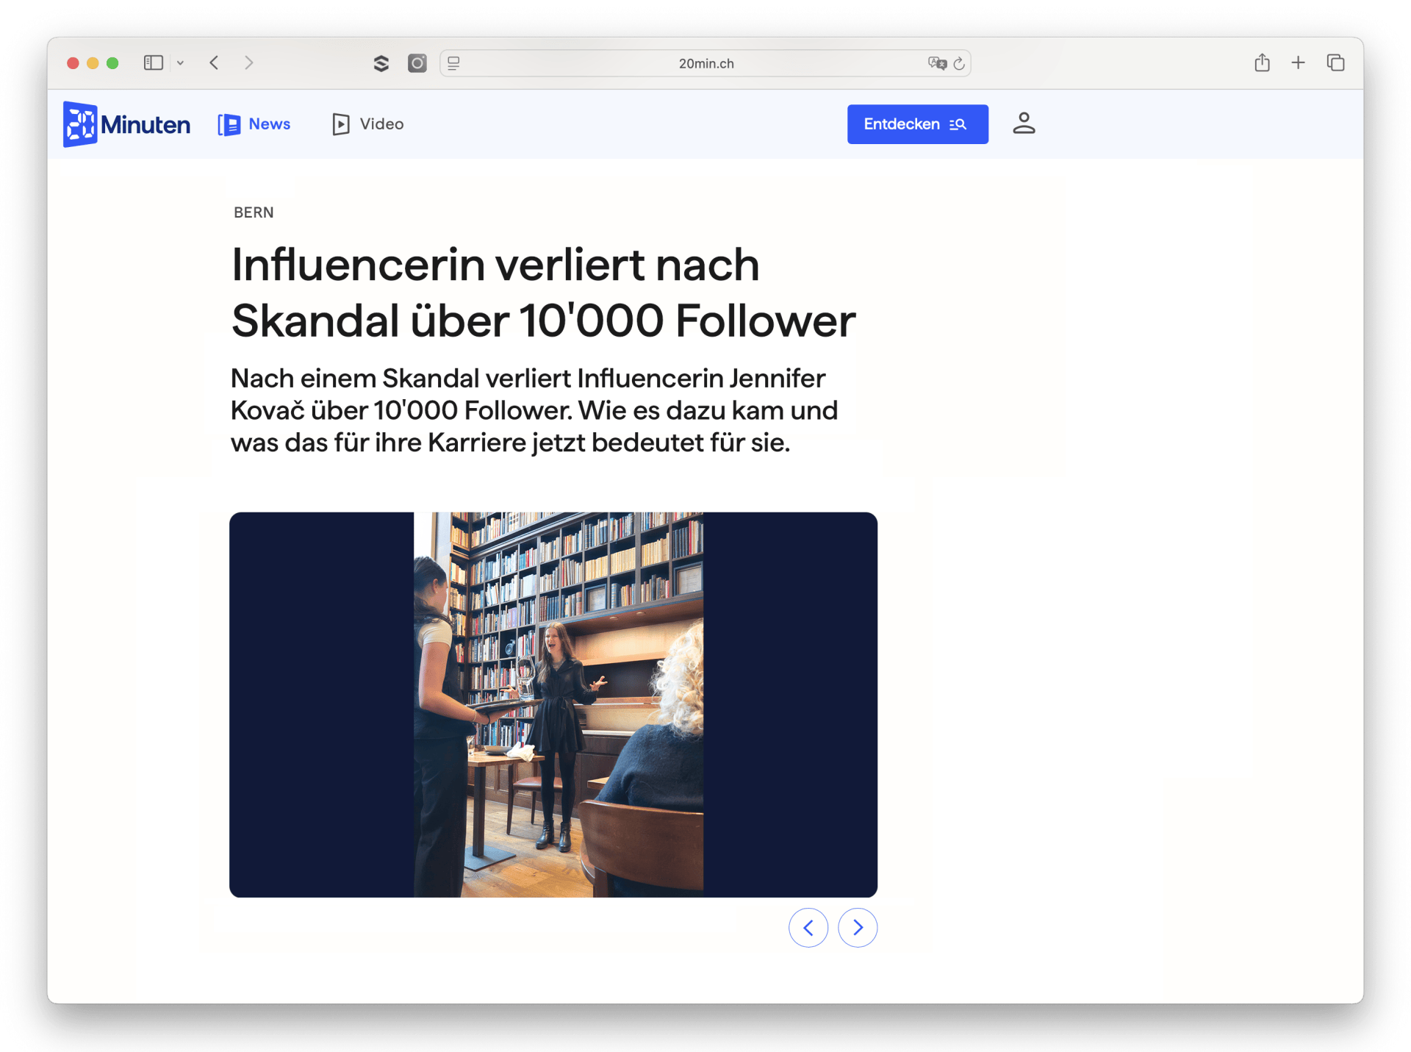
Task: Toggle the Safari sidebar
Action: click(153, 62)
